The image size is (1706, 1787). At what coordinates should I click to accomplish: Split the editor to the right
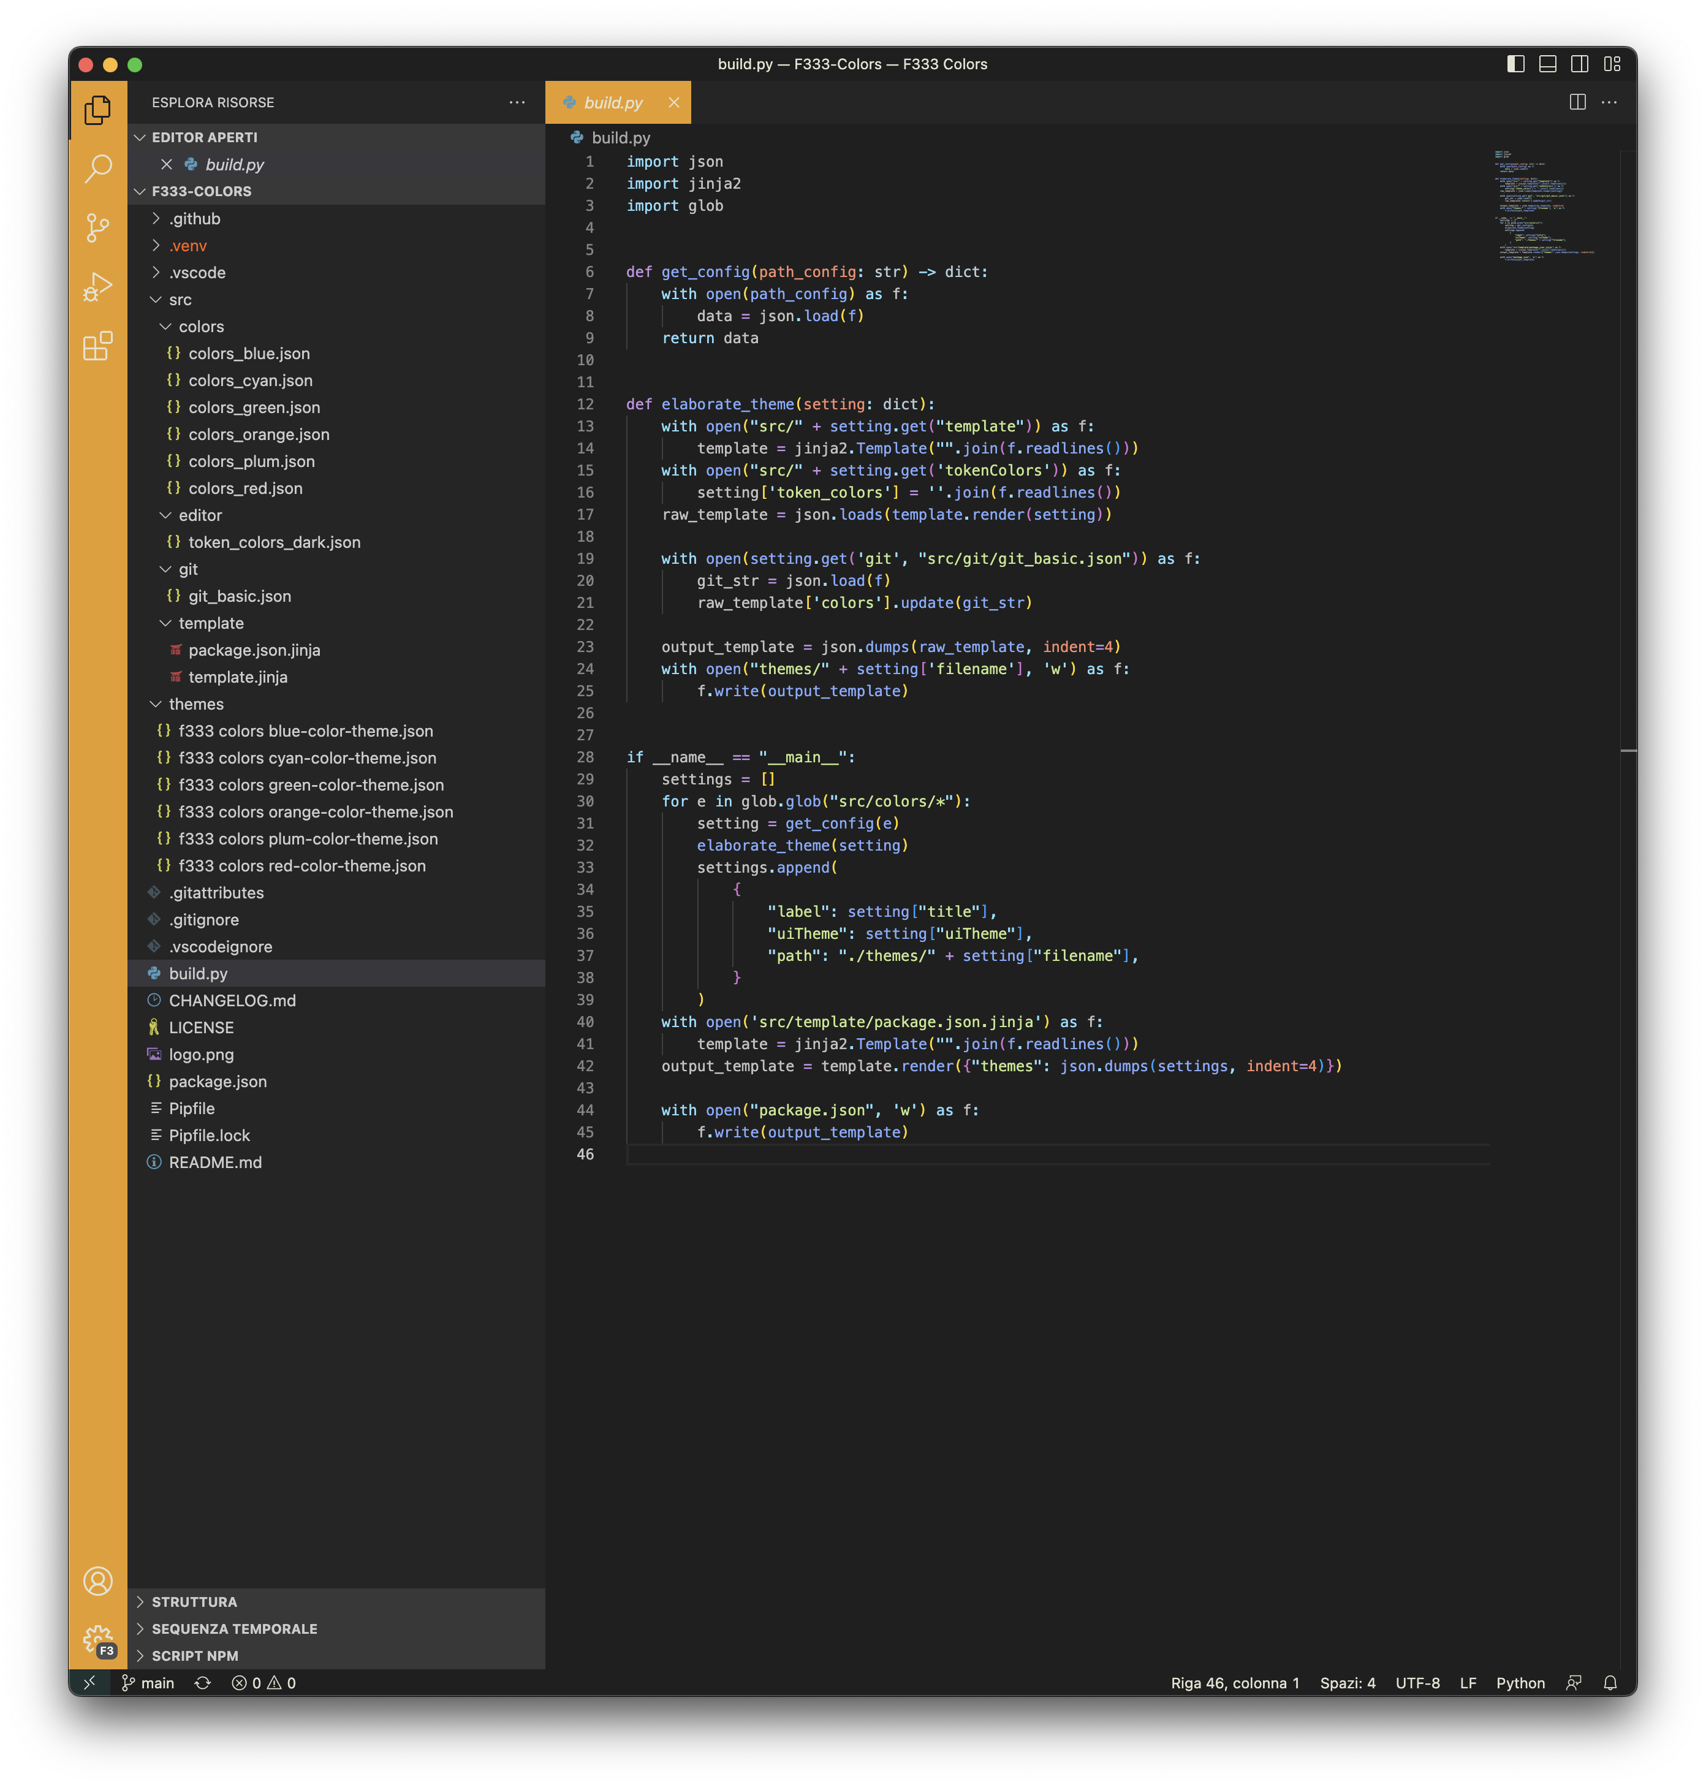pyautogui.click(x=1578, y=102)
